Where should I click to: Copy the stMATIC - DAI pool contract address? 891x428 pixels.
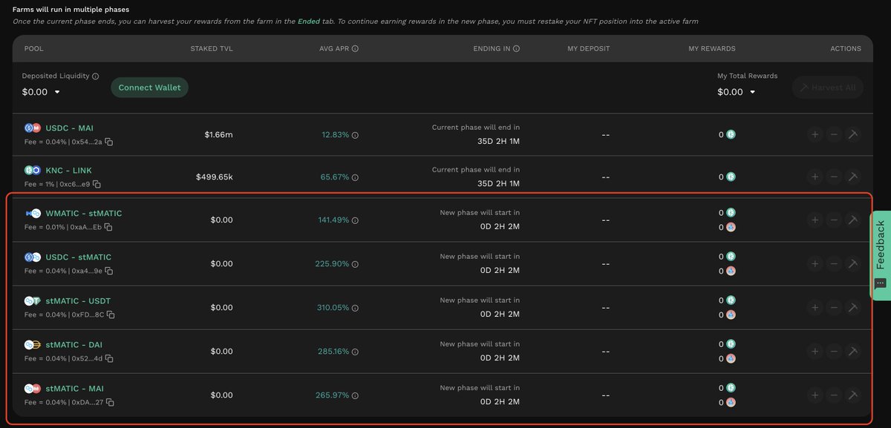pyautogui.click(x=109, y=358)
